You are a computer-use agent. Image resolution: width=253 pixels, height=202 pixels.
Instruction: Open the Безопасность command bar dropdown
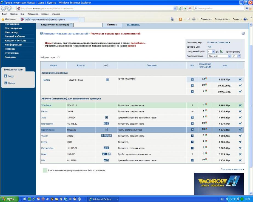(222, 19)
